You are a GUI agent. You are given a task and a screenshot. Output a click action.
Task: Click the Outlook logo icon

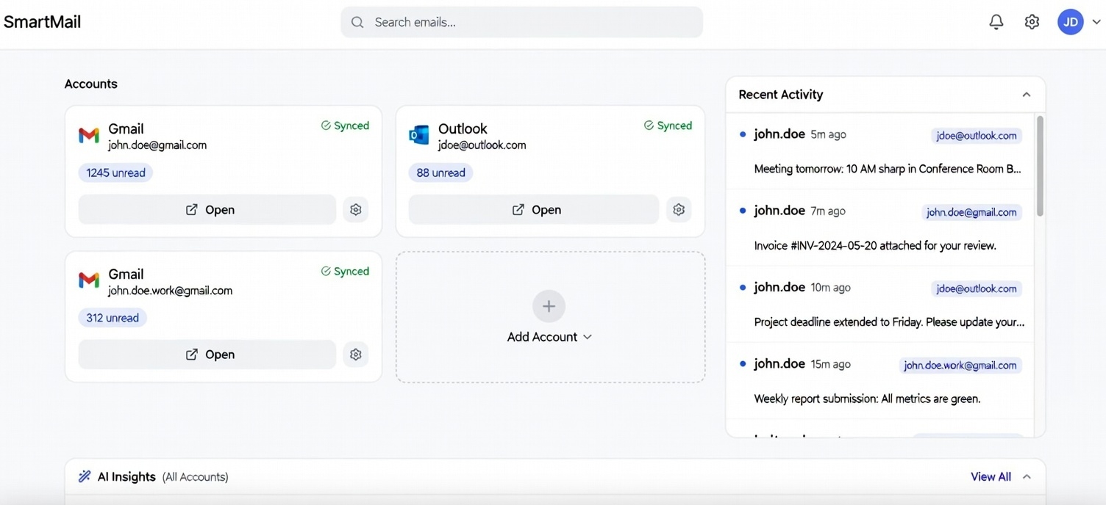click(x=418, y=135)
